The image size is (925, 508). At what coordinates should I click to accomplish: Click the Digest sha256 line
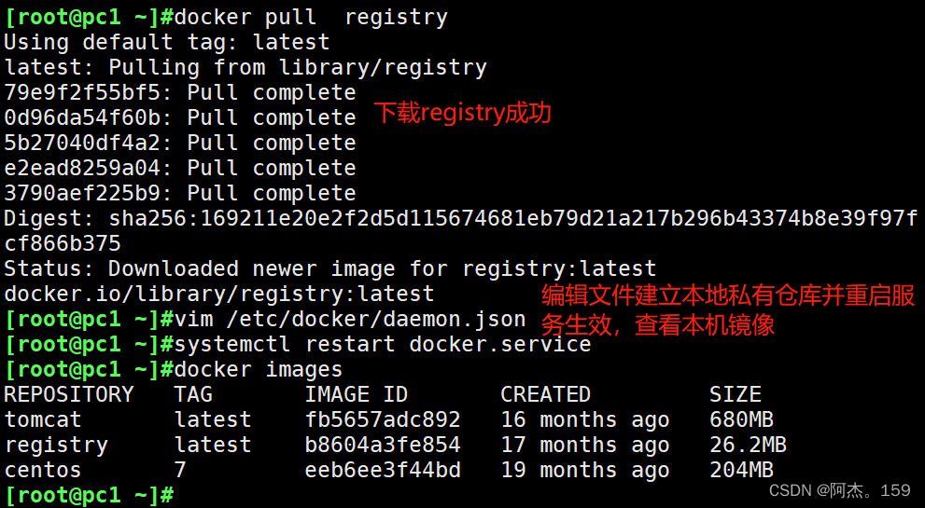pyautogui.click(x=461, y=231)
